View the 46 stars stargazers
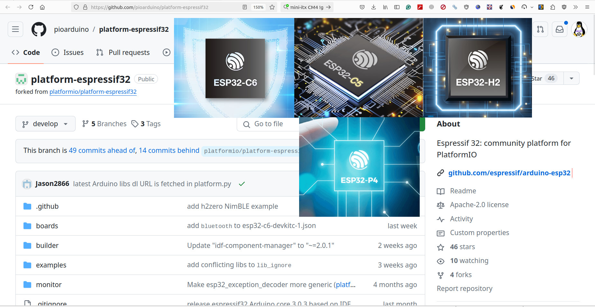595x307 pixels. point(462,247)
